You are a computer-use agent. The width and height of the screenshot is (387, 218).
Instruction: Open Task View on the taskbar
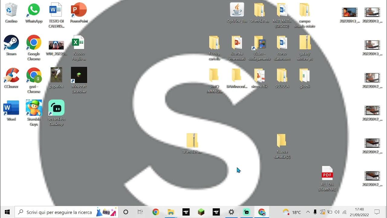140,212
